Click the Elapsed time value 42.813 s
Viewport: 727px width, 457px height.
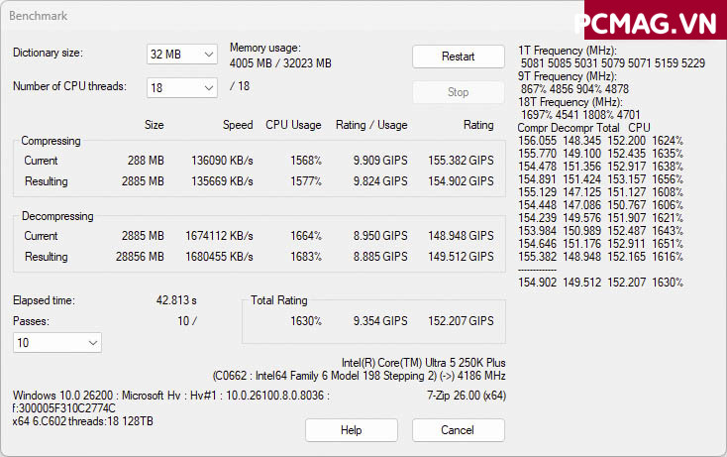(176, 300)
